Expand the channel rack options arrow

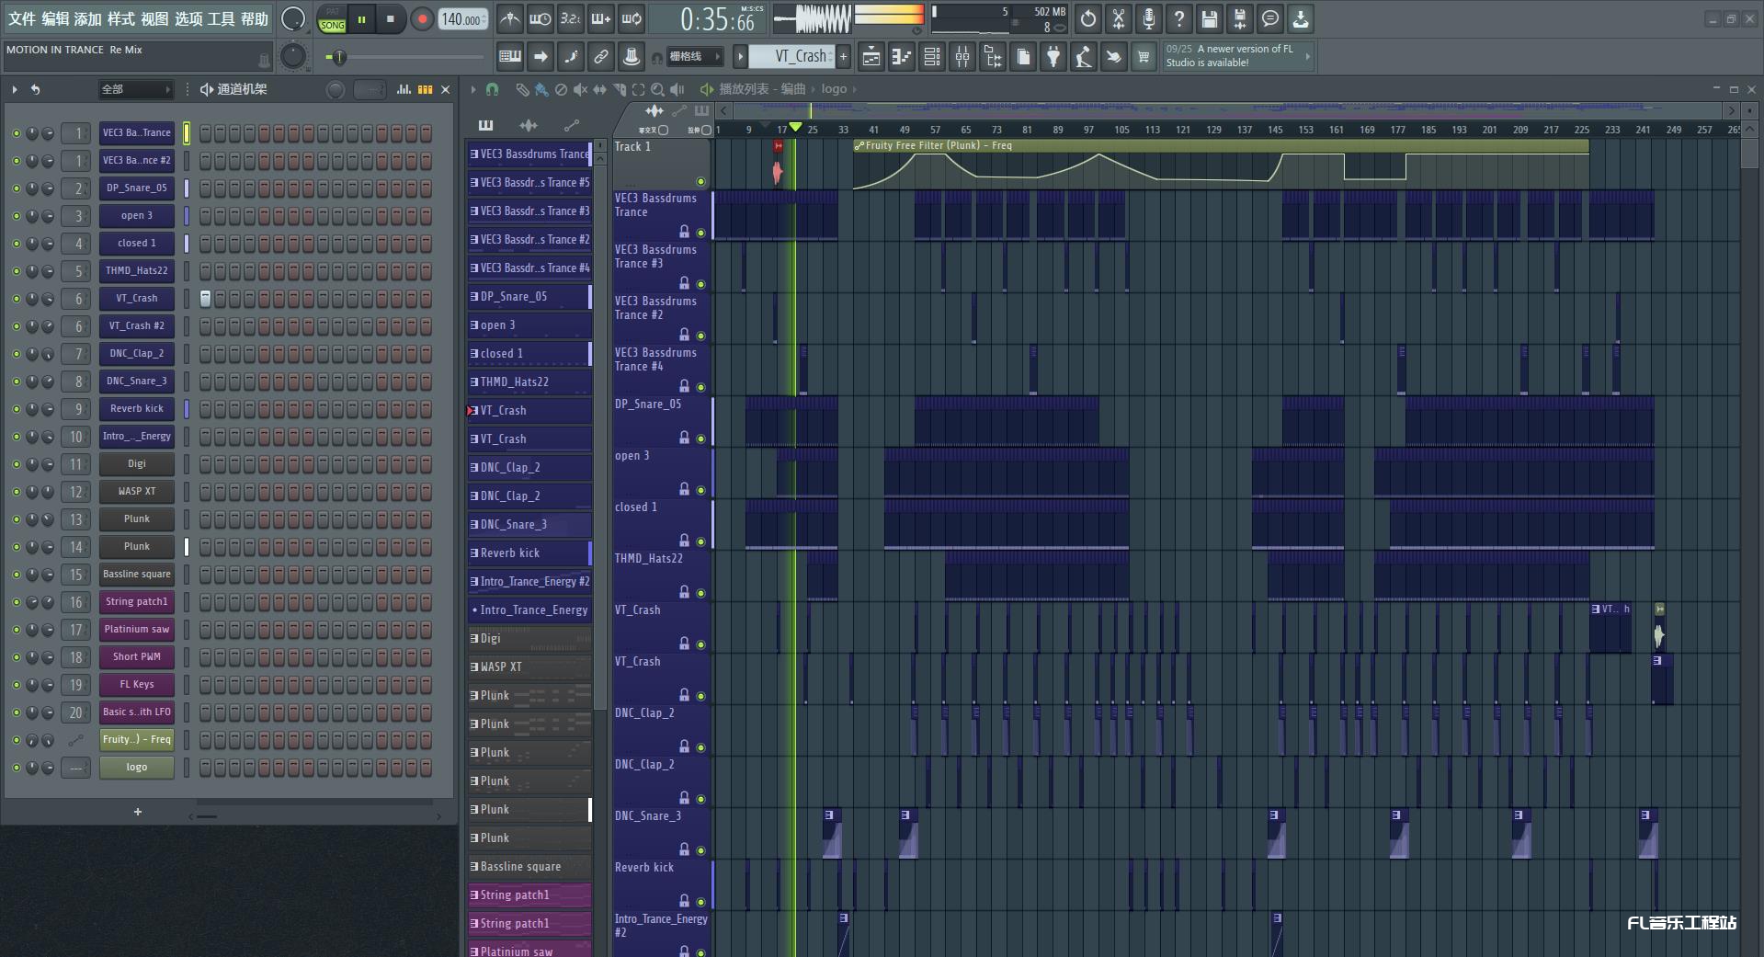pos(15,89)
